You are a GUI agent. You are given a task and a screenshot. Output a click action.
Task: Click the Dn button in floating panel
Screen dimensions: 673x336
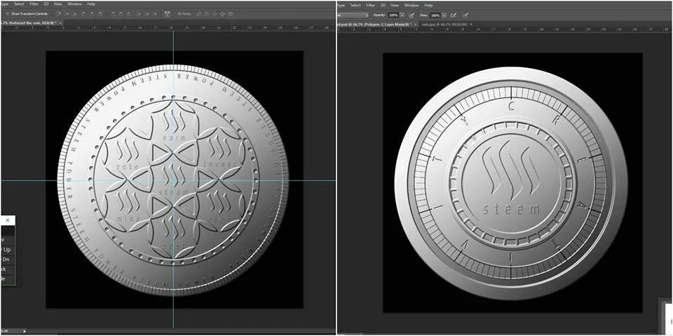[x=7, y=260]
